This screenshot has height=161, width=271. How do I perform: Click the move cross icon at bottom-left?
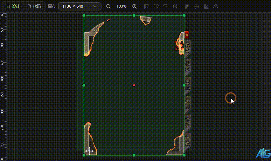(89, 151)
